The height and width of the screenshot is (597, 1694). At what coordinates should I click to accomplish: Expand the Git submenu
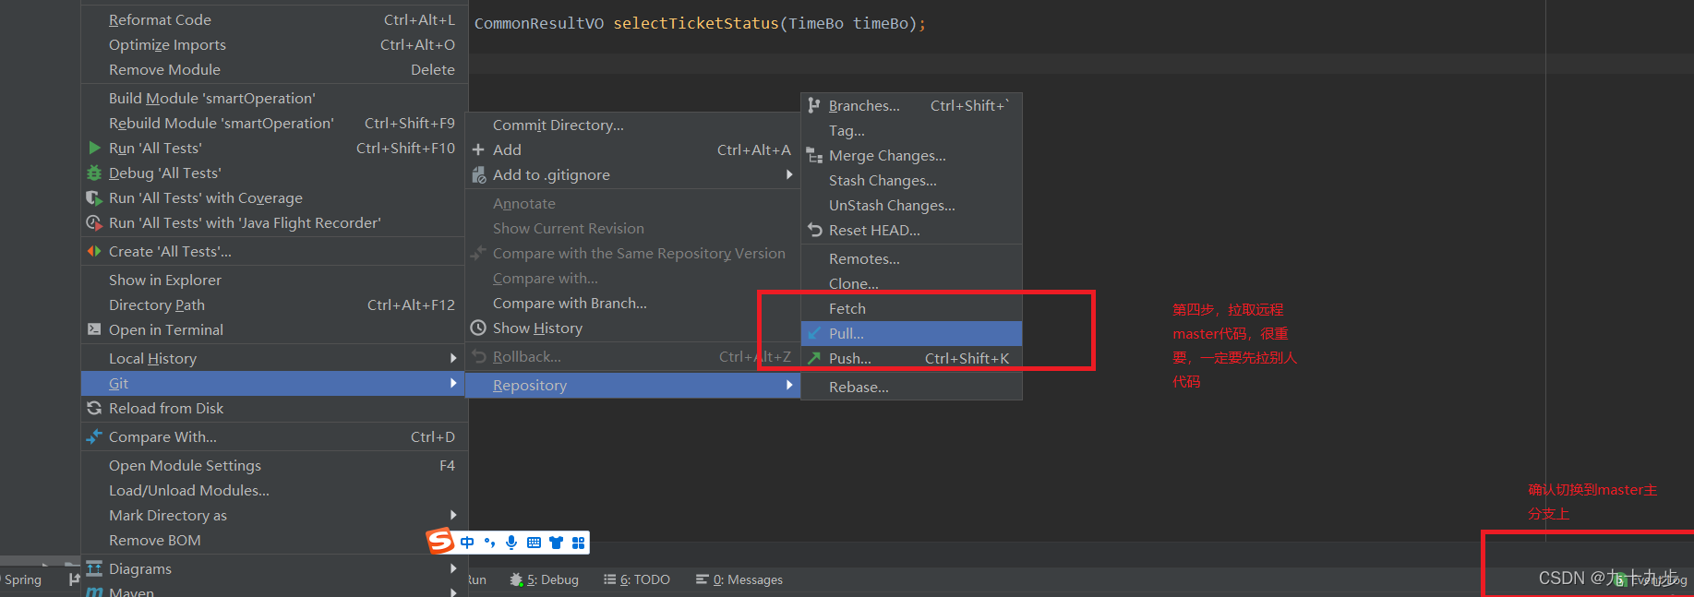(274, 383)
